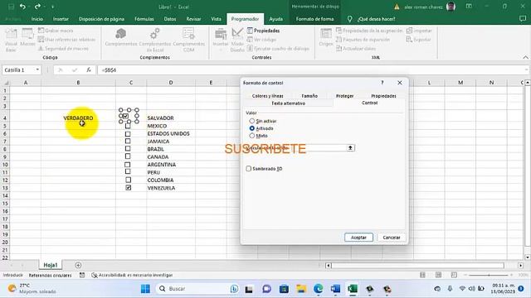Click Cancelar button
The width and height of the screenshot is (531, 298).
click(392, 238)
